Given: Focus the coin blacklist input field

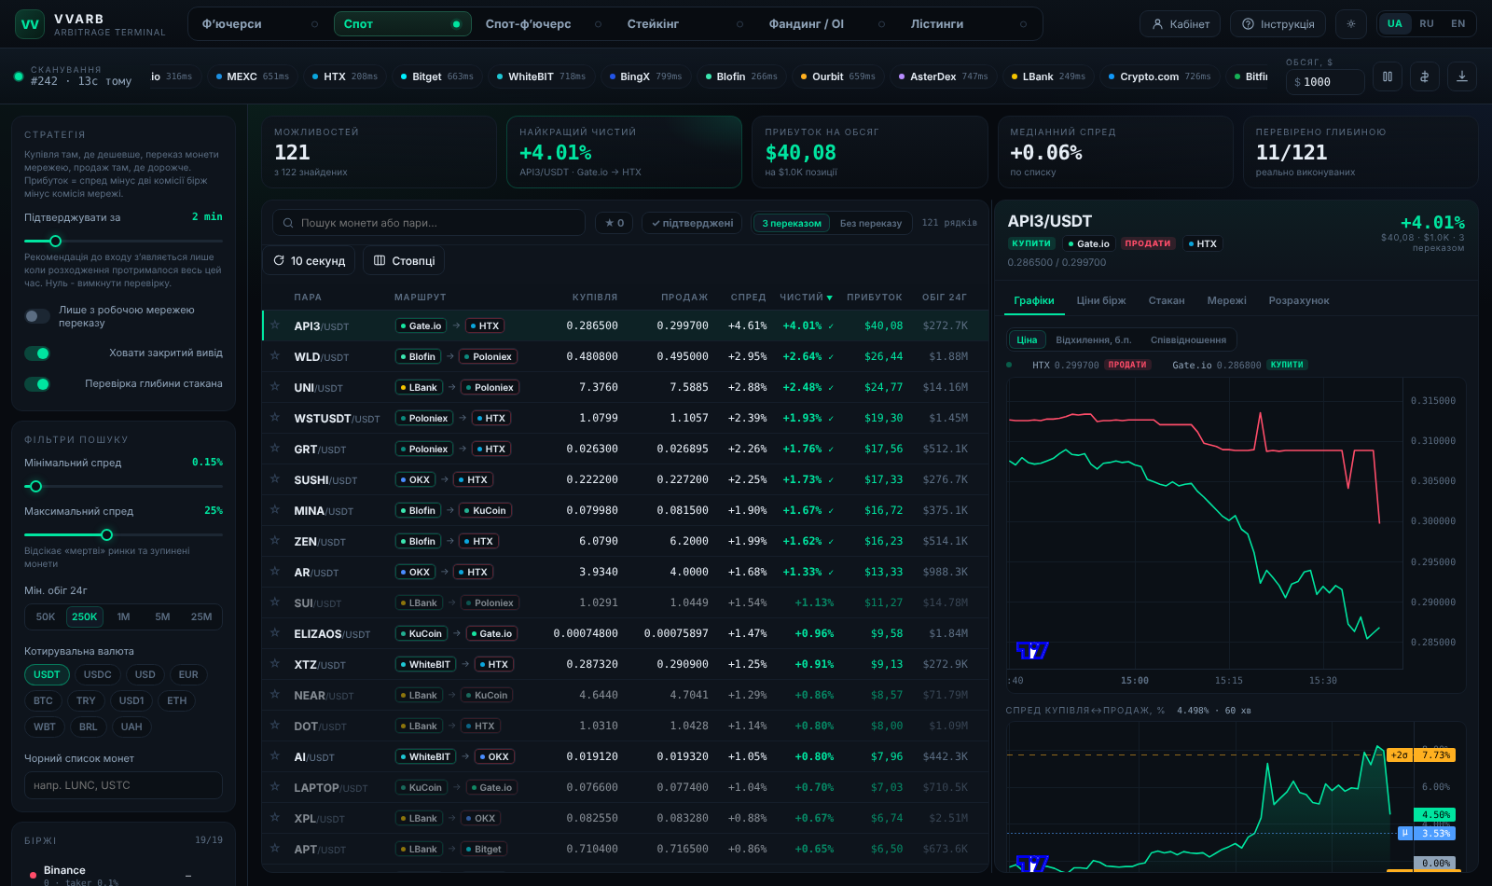Looking at the screenshot, I should [x=123, y=785].
